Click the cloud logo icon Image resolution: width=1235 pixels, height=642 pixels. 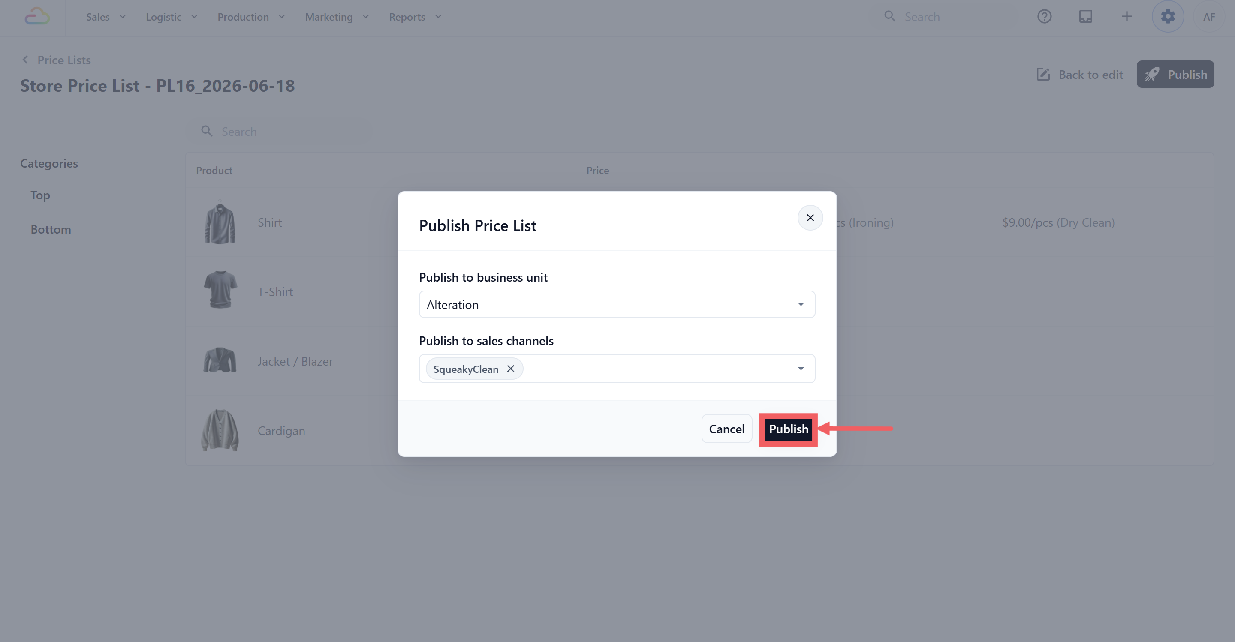click(37, 17)
